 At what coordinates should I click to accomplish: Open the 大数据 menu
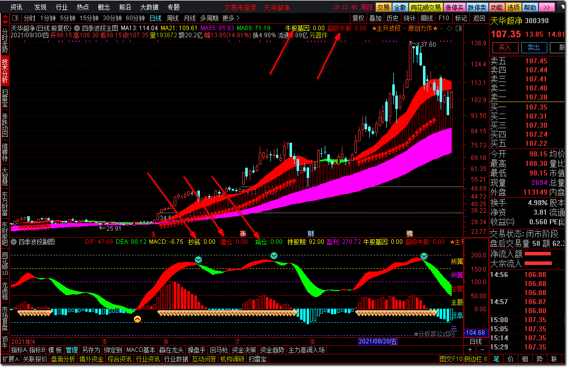click(x=149, y=7)
